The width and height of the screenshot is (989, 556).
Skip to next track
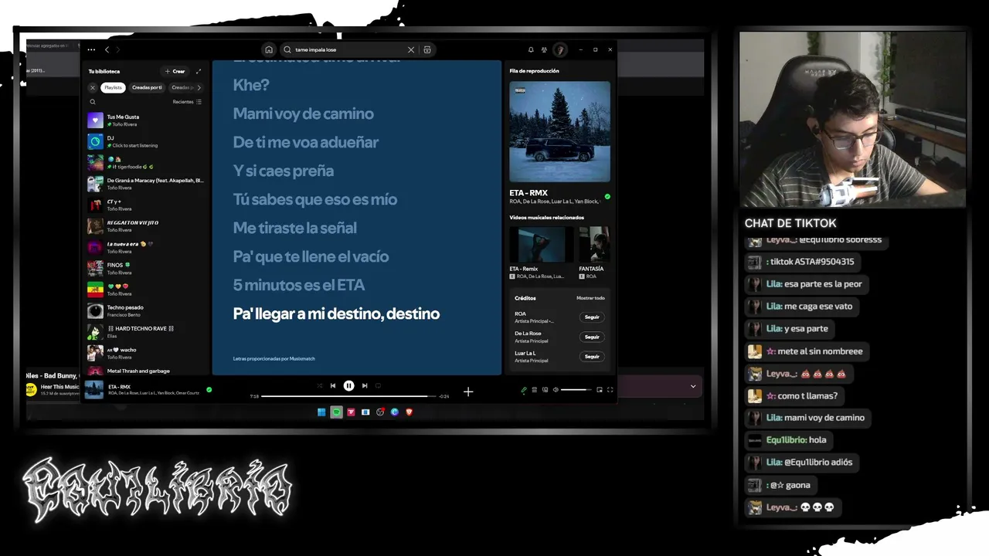click(365, 385)
